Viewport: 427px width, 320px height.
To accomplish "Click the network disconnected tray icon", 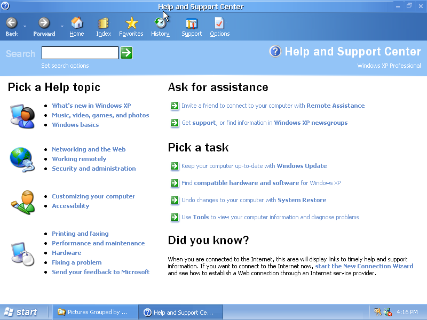I will tap(388, 312).
